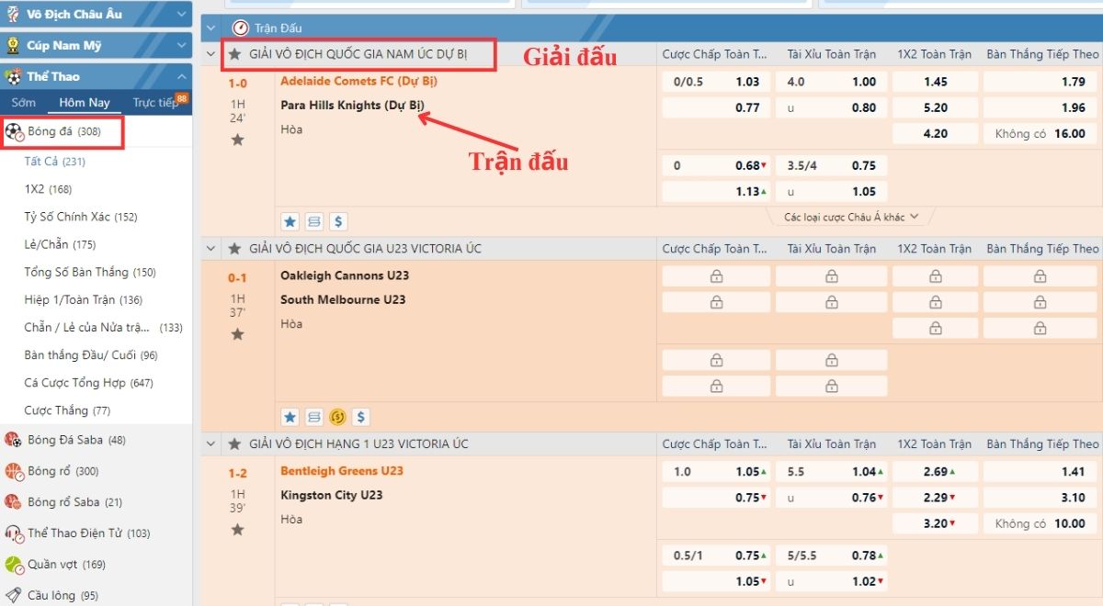Star the Bentleigh Greens U23 match
Viewport: 1103px width, 606px height.
pyautogui.click(x=237, y=530)
